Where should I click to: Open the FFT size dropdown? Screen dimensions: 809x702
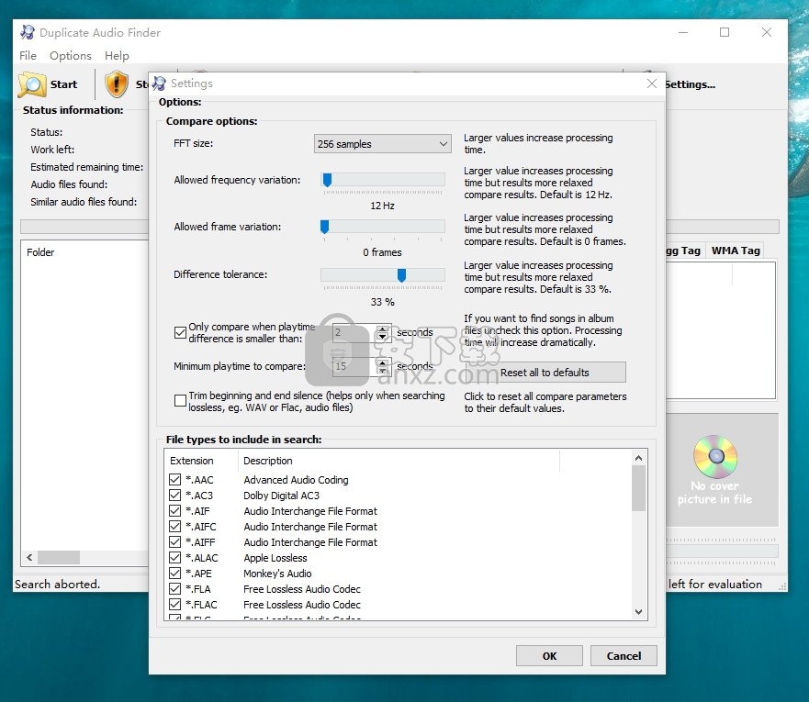(383, 144)
